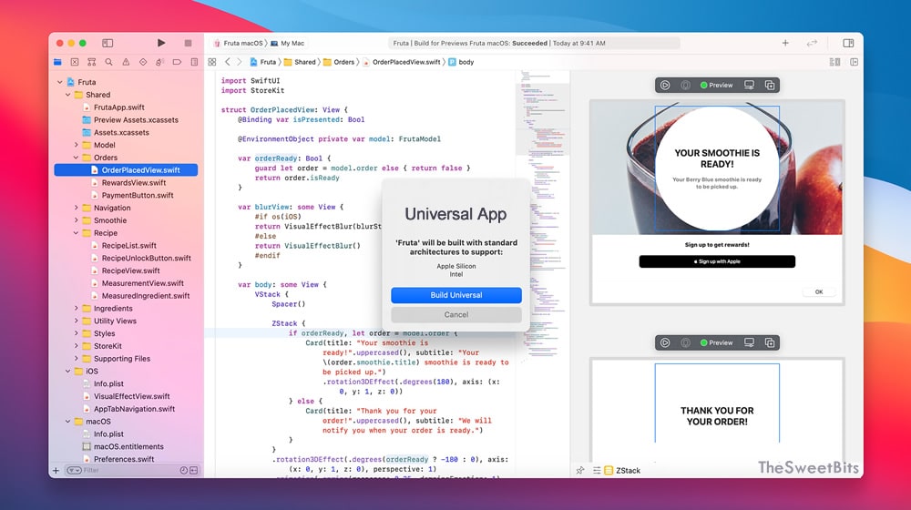This screenshot has height=510, width=911.
Task: Open the related items grid menu
Action: [212, 62]
